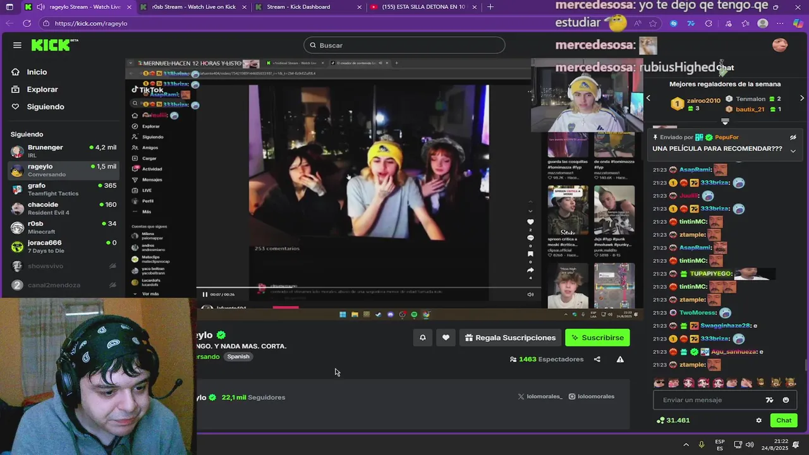Click the heart follow icon below the stream
This screenshot has height=455, width=809.
pyautogui.click(x=446, y=337)
